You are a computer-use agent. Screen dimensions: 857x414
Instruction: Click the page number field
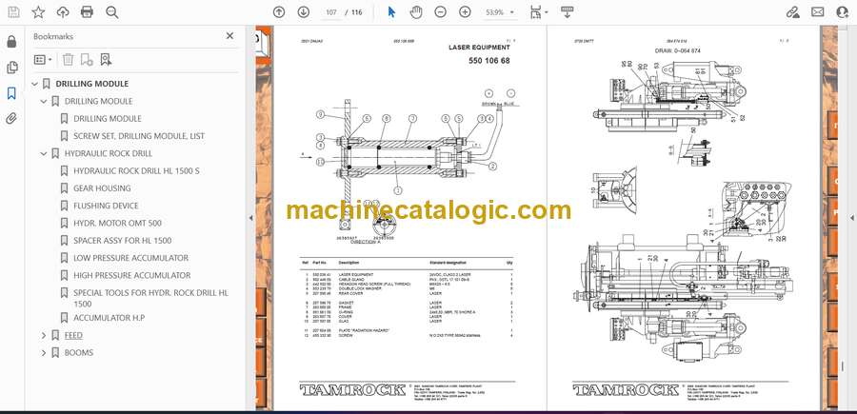tap(330, 12)
